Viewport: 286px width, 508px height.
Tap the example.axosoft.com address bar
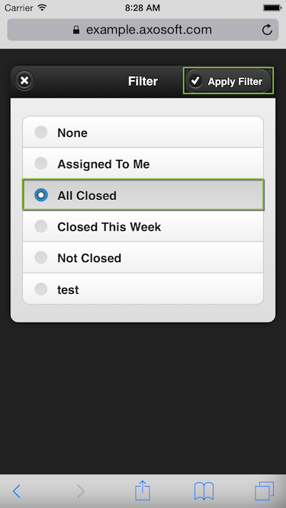[143, 30]
